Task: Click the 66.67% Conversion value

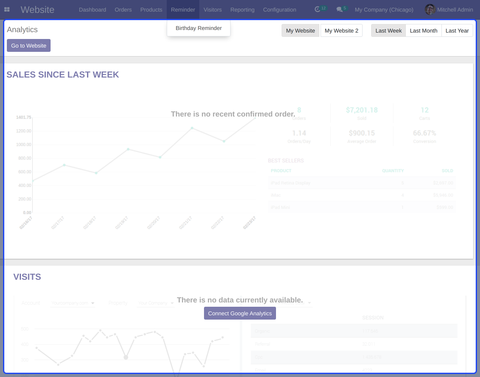Action: (x=425, y=133)
